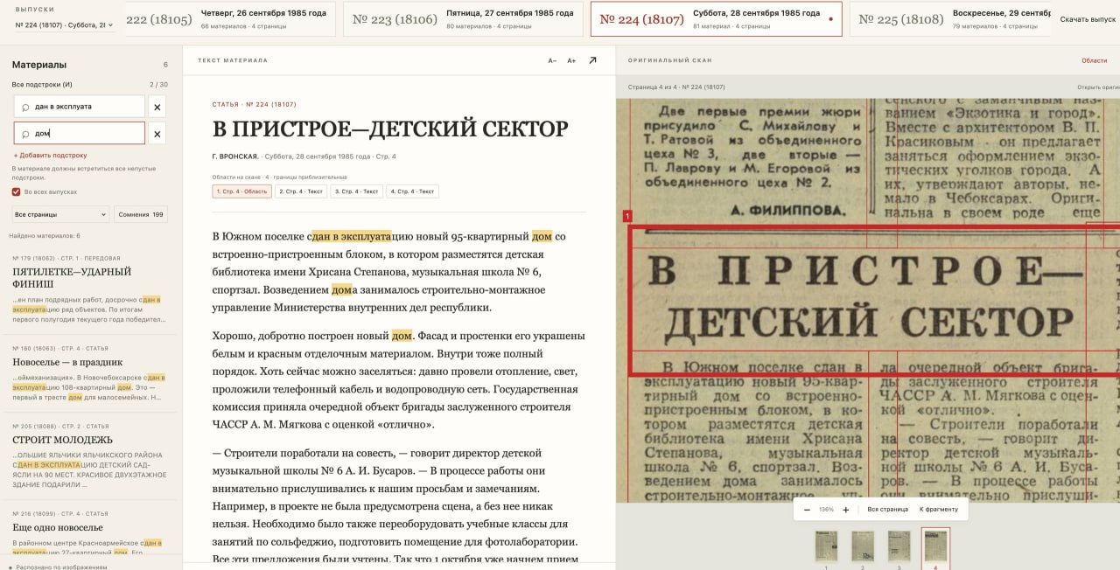This screenshot has height=570, width=1120.
Task: Select '2. Стр. 4 · Текст' region chip
Action: 301,191
